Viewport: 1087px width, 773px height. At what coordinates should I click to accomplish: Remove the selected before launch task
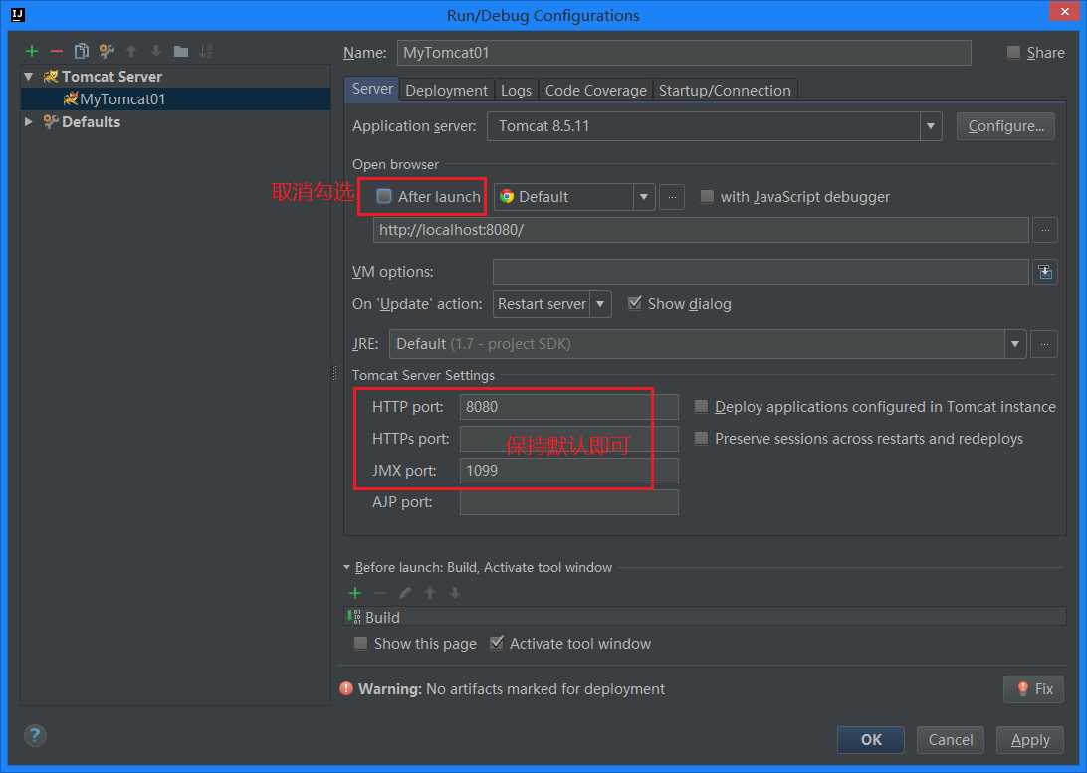pos(380,593)
